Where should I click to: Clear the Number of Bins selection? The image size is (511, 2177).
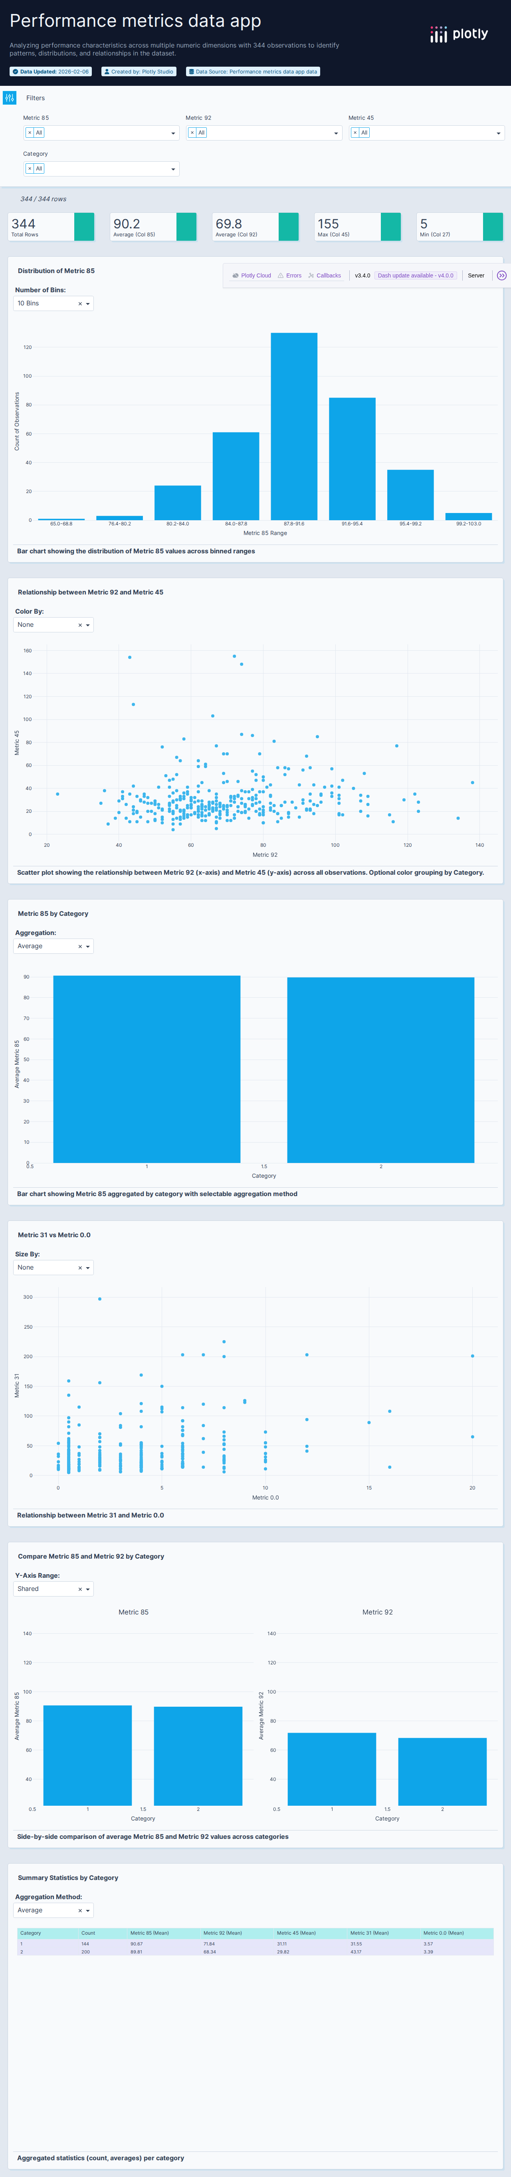(80, 303)
